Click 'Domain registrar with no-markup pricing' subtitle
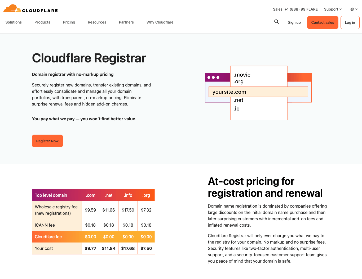Viewport: 362px width, 279px height. pyautogui.click(x=73, y=74)
